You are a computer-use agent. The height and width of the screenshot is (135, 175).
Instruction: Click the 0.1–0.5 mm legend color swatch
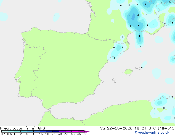tap(5, 131)
